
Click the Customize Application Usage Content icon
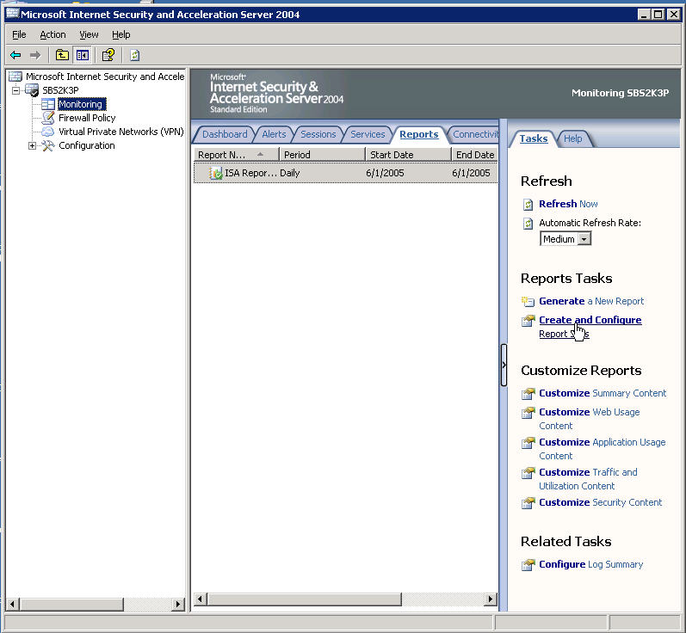pyautogui.click(x=528, y=442)
